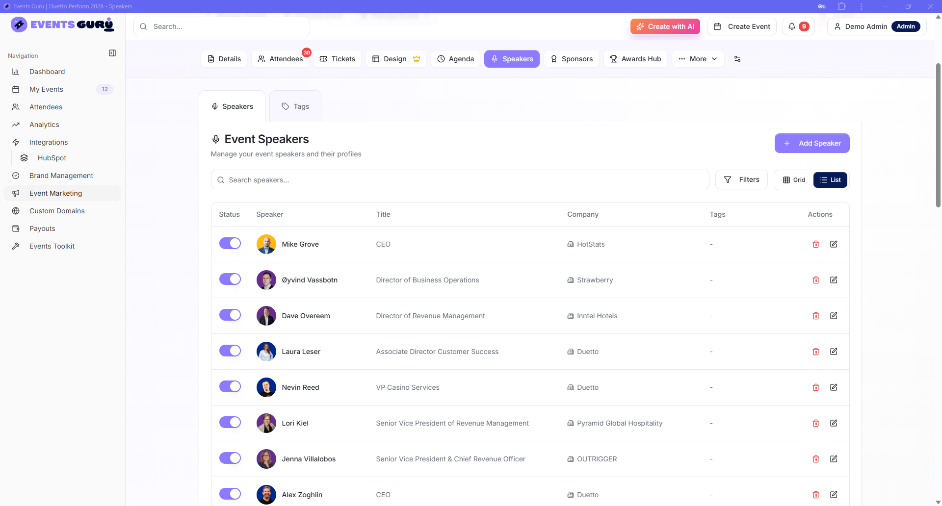Edit the Nevin Reed speaker
The image size is (942, 506).
834,387
